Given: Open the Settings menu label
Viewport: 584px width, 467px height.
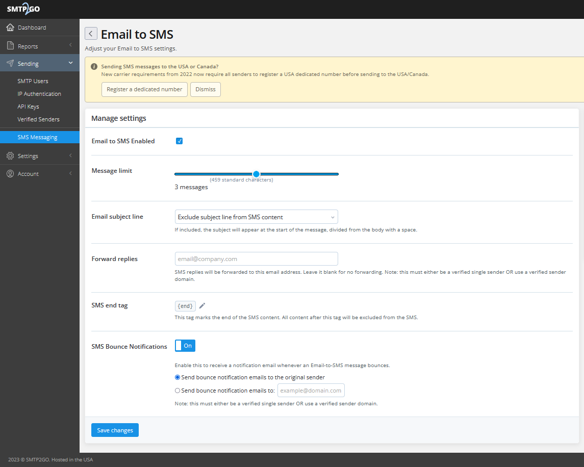Looking at the screenshot, I should point(28,156).
